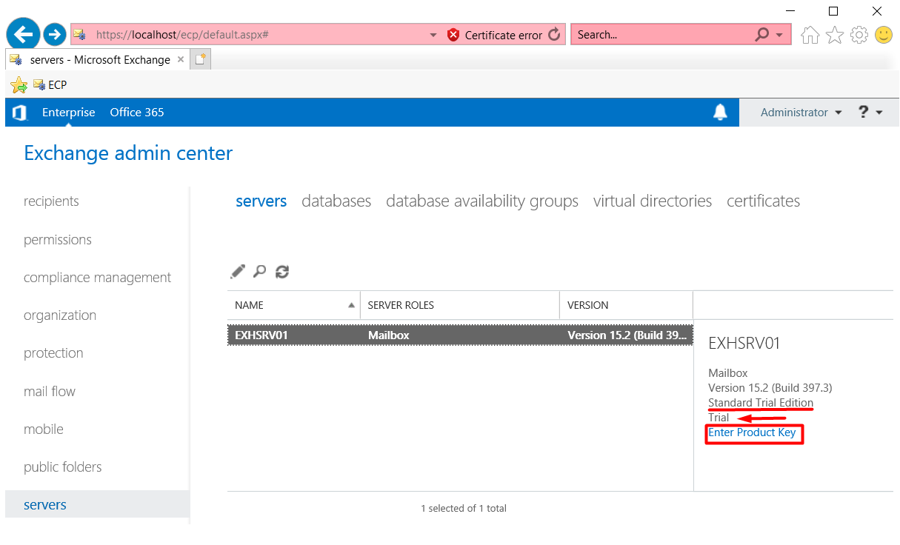The height and width of the screenshot is (545, 900).
Task: Click the SERVER ROLES column header
Action: click(460, 305)
